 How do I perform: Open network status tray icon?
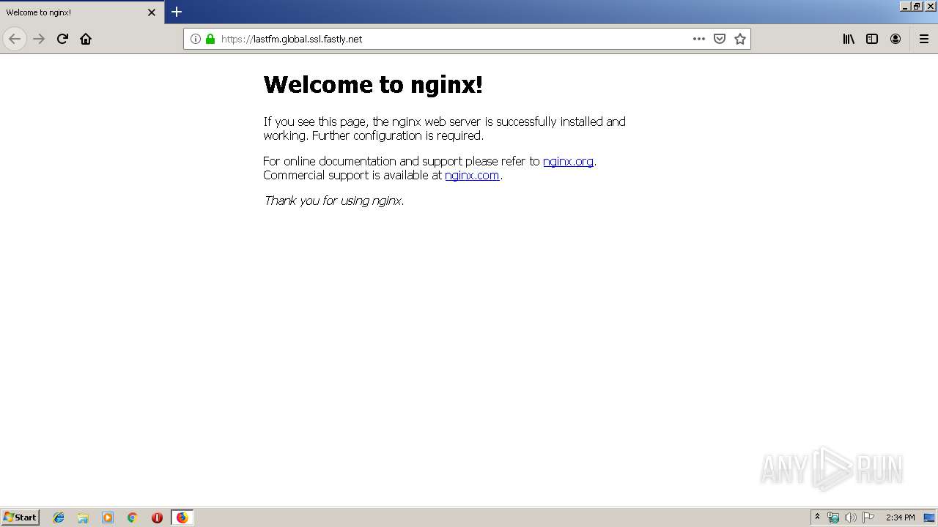click(x=833, y=517)
